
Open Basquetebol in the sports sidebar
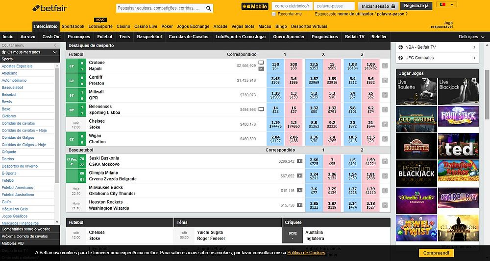pos(12,87)
